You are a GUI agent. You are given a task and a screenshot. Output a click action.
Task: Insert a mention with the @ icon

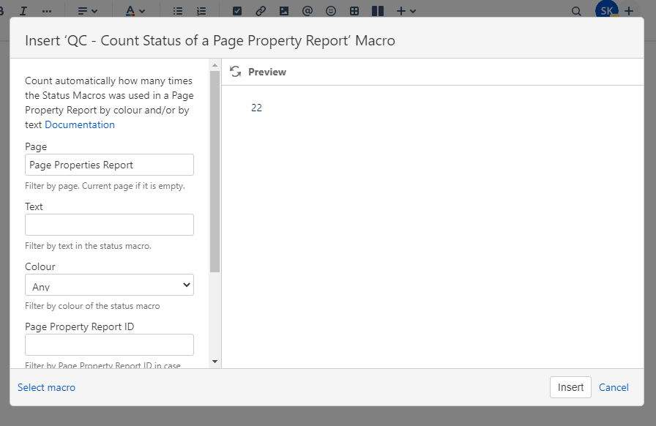pos(307,10)
